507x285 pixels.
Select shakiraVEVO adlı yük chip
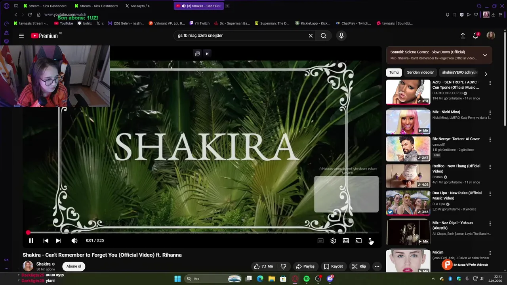click(x=460, y=72)
